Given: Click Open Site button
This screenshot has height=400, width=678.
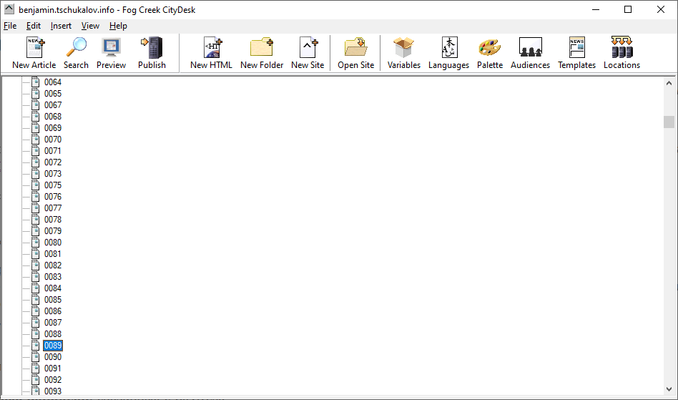Looking at the screenshot, I should 356,53.
